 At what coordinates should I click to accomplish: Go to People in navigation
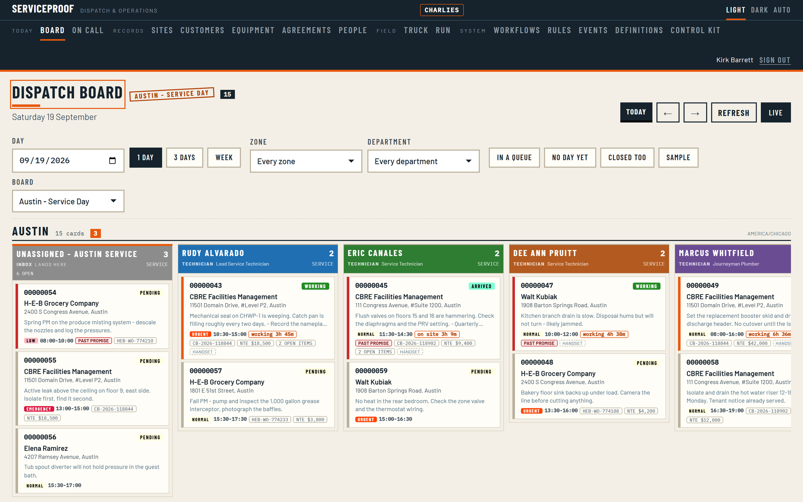[x=353, y=30]
